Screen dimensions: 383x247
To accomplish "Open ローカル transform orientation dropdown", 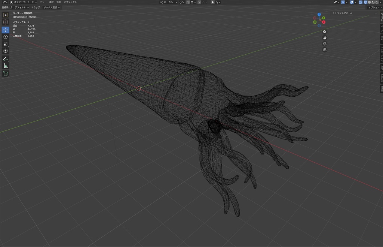I will coord(168,2).
